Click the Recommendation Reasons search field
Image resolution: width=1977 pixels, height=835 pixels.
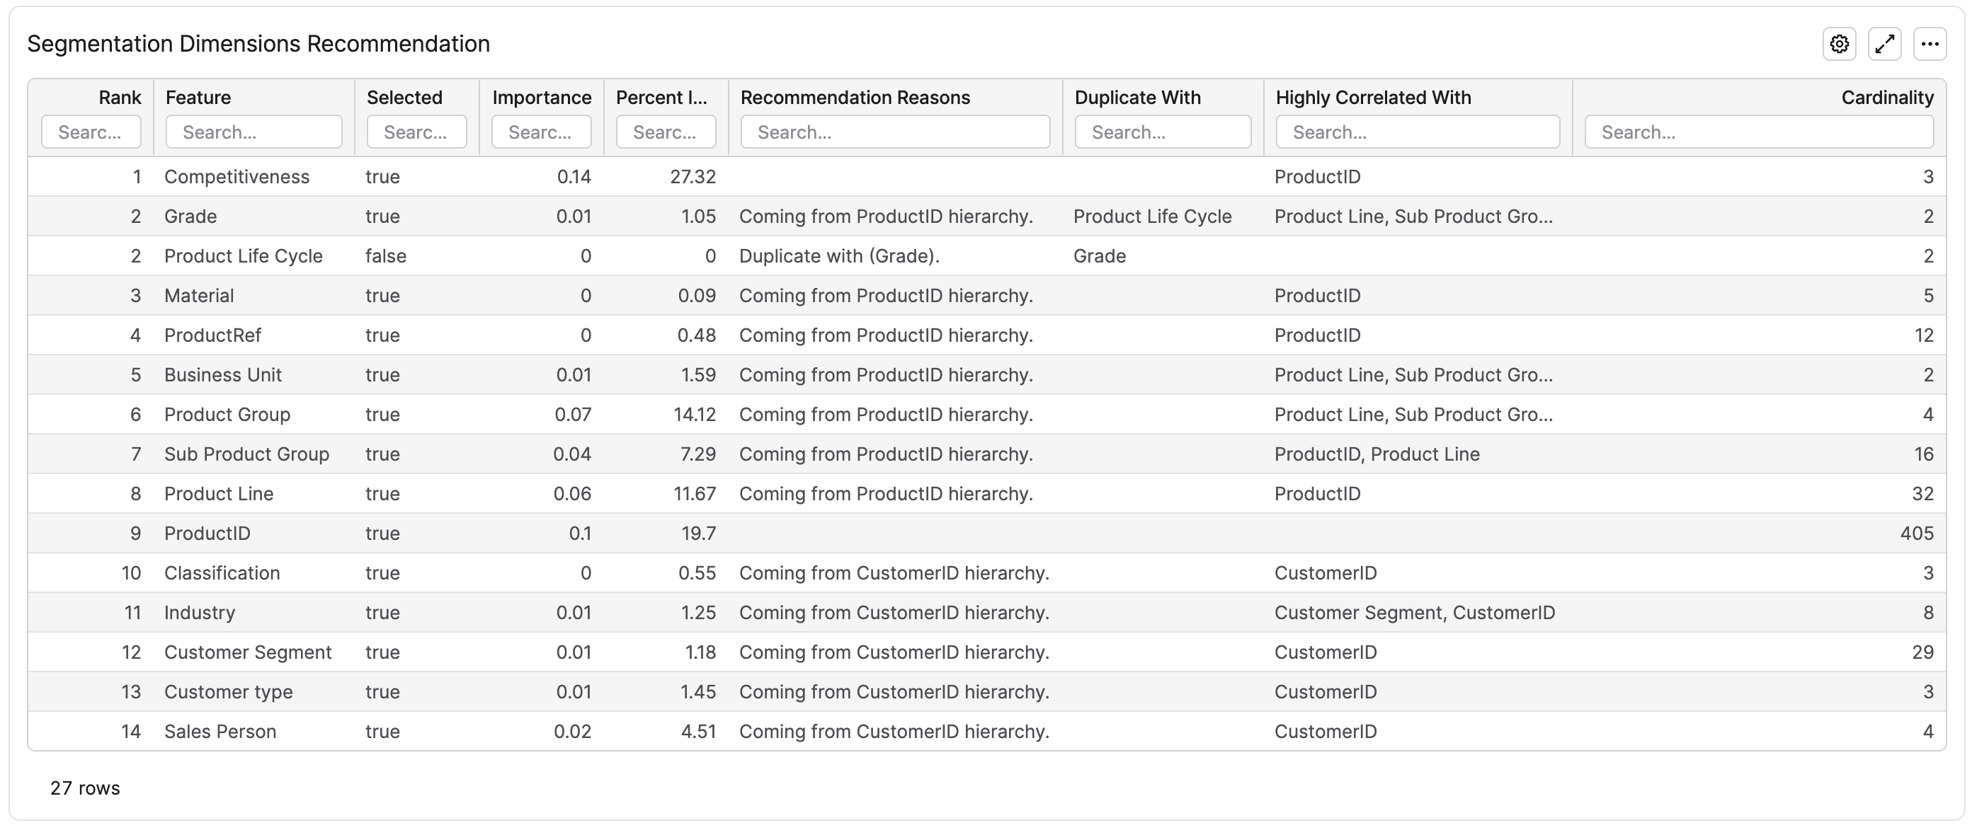(x=894, y=131)
